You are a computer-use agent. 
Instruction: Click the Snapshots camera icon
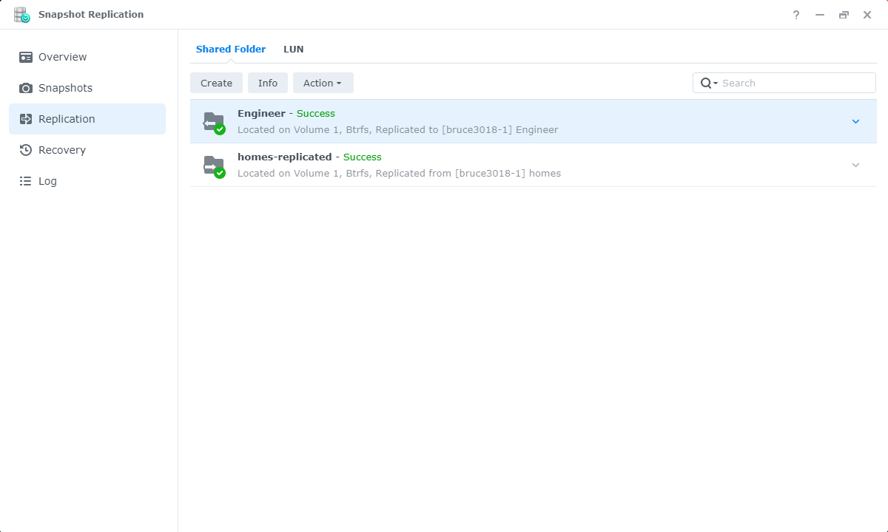coord(26,88)
